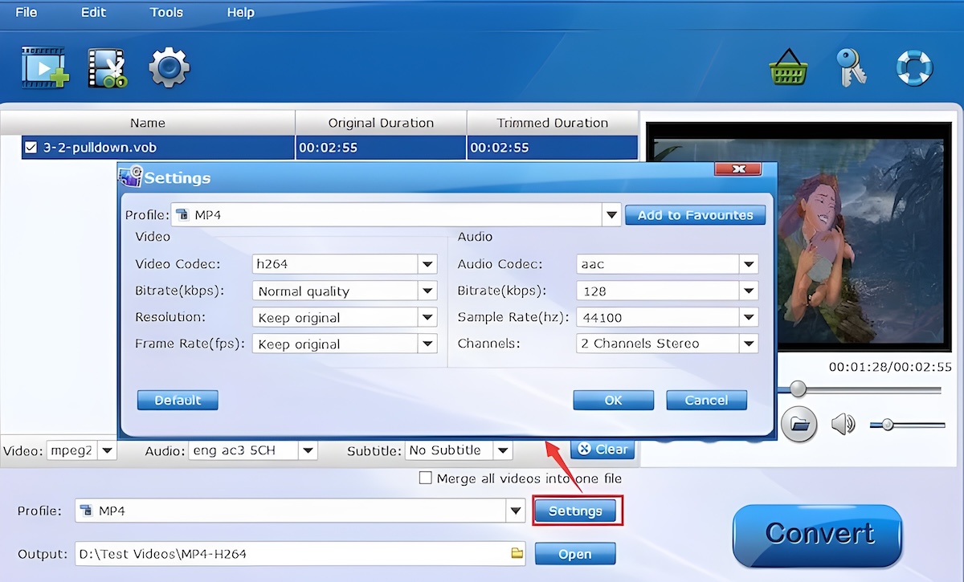This screenshot has height=582, width=964.
Task: Open the Edit menu
Action: pos(94,12)
